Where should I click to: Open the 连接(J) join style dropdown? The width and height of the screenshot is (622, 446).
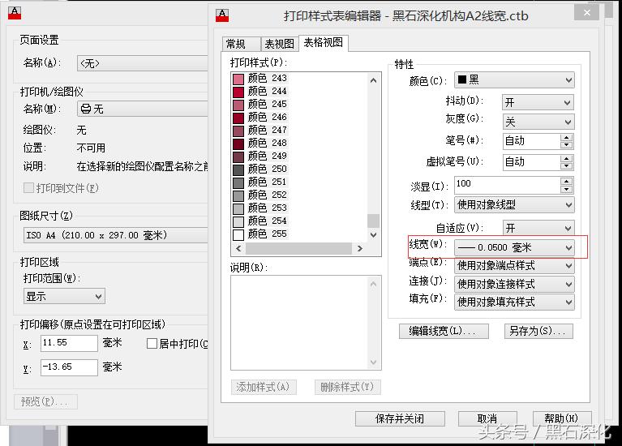coord(514,284)
